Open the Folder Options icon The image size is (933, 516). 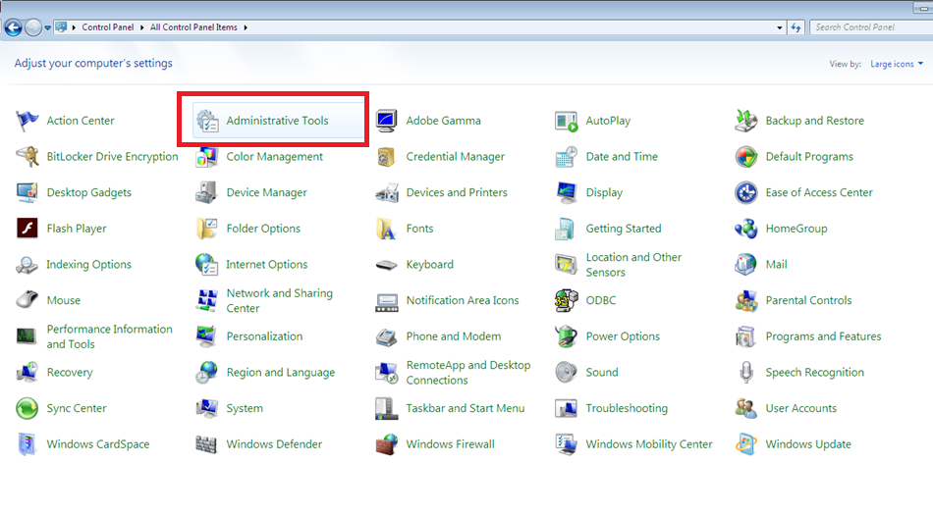coord(207,229)
